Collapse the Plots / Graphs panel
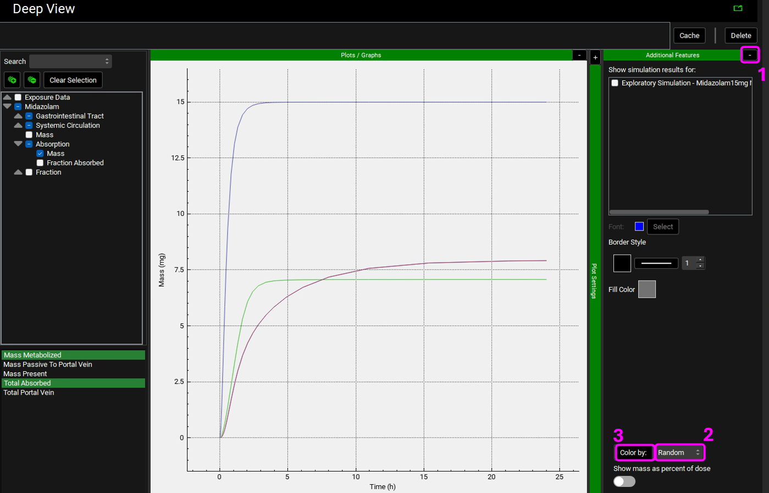This screenshot has height=493, width=769. (579, 55)
